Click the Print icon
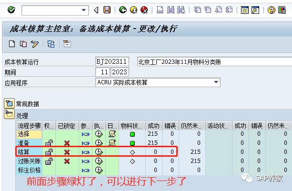The height and width of the screenshot is (191, 292). pos(160,10)
